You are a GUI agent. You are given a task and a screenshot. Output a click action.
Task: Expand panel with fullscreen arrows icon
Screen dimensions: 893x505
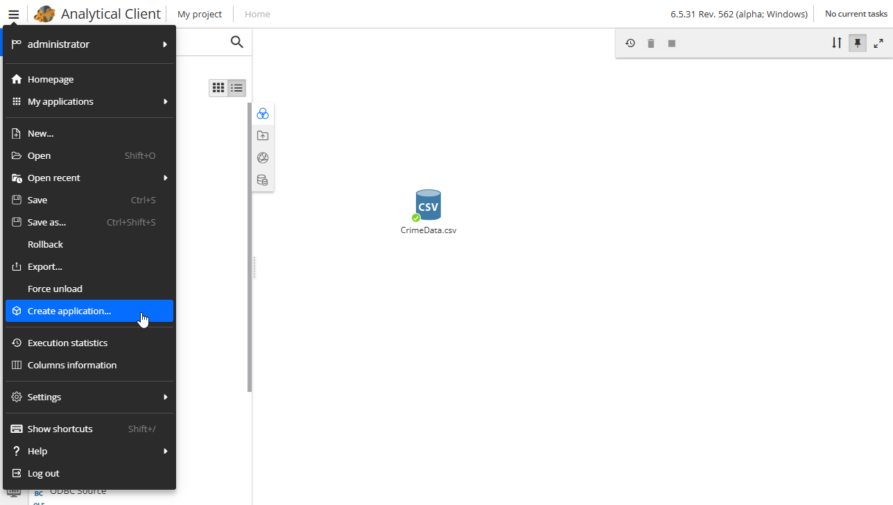(878, 43)
